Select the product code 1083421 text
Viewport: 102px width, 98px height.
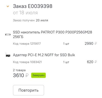[x=27, y=62]
